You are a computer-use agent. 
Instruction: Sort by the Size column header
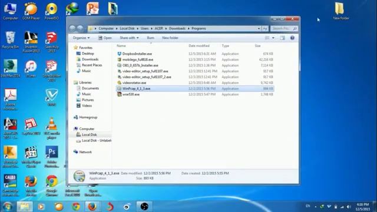258,46
